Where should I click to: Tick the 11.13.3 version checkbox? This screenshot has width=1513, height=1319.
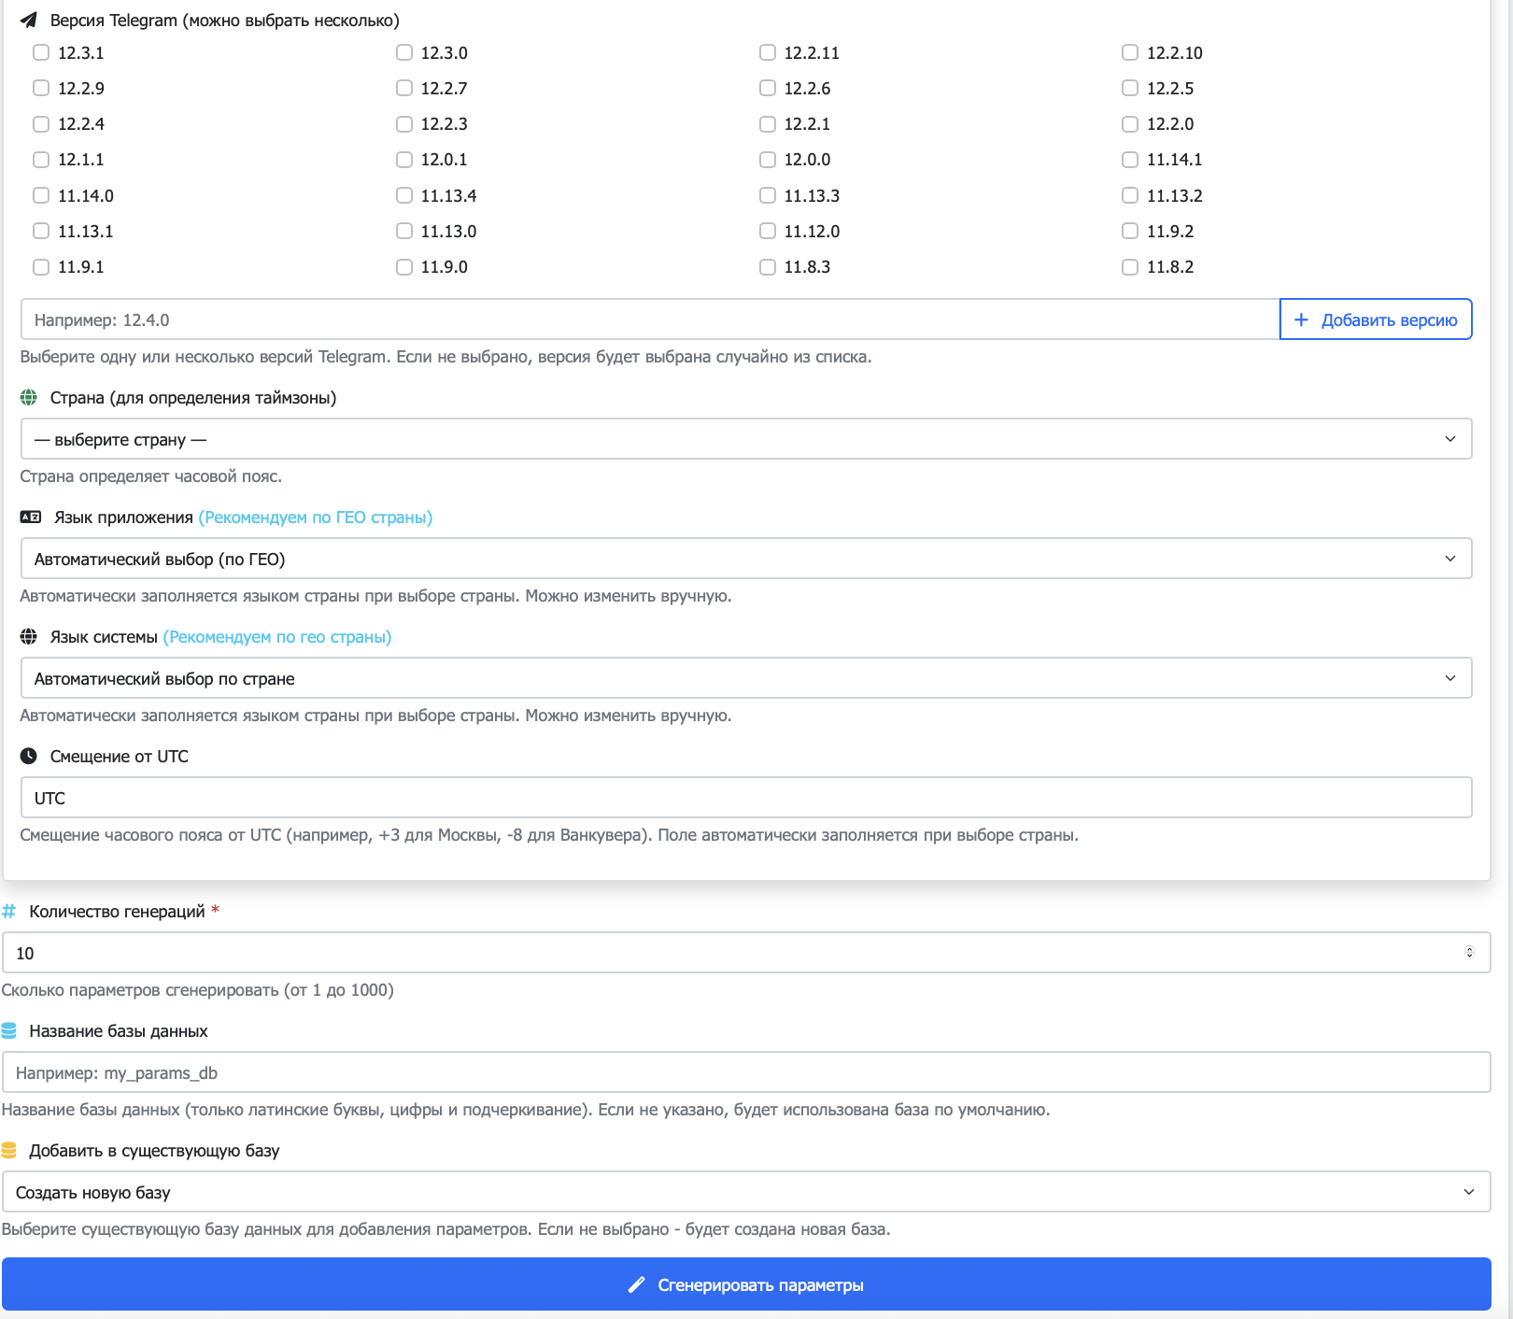(768, 196)
